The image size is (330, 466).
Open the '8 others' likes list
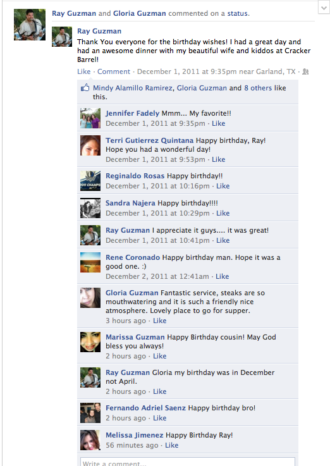[x=258, y=88]
